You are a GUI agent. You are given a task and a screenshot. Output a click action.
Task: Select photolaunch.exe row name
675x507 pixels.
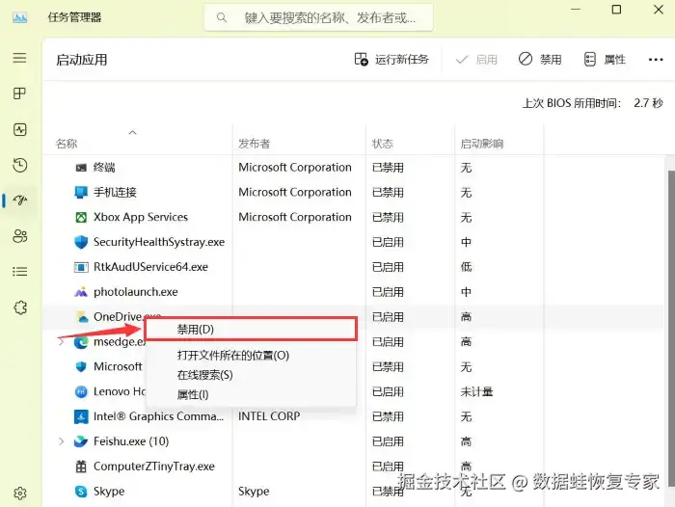[x=136, y=292]
